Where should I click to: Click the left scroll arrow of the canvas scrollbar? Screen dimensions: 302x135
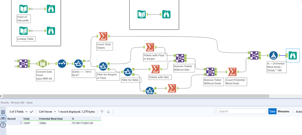1,96
